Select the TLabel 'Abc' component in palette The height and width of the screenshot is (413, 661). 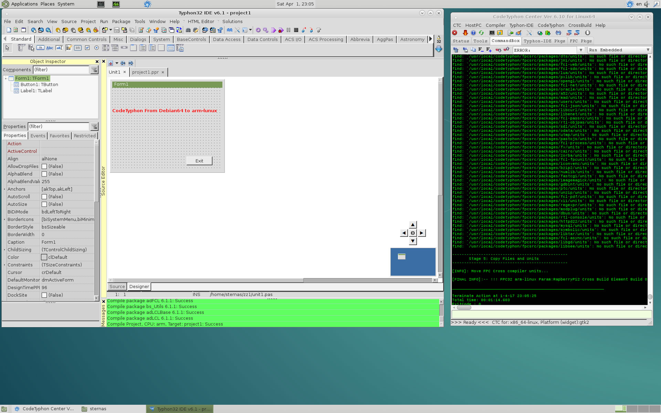coord(50,48)
